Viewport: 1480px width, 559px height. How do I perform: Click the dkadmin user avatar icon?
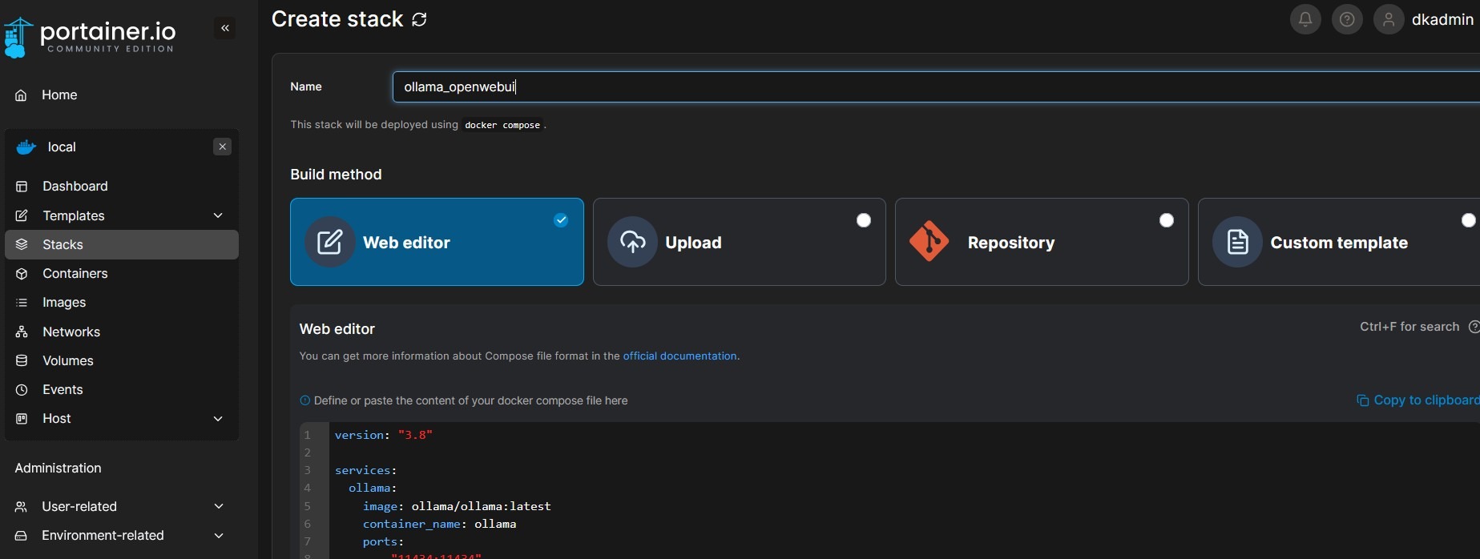coord(1389,19)
